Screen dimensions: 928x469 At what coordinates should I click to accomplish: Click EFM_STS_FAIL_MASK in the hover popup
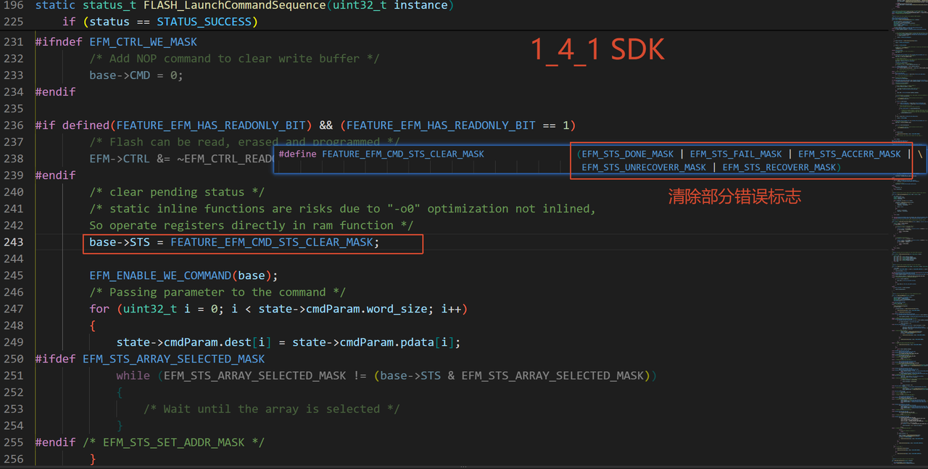[x=736, y=154]
